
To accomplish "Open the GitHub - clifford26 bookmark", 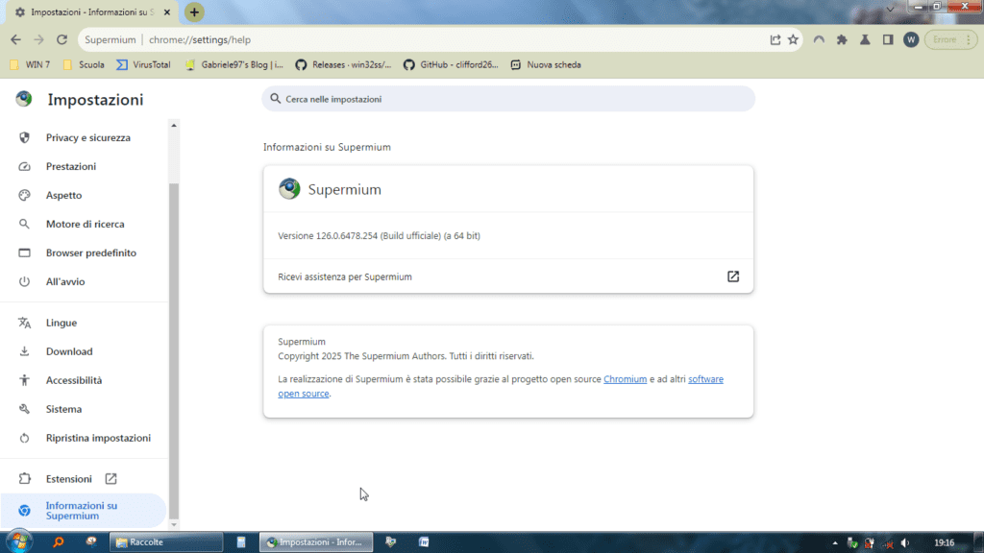I will point(452,64).
